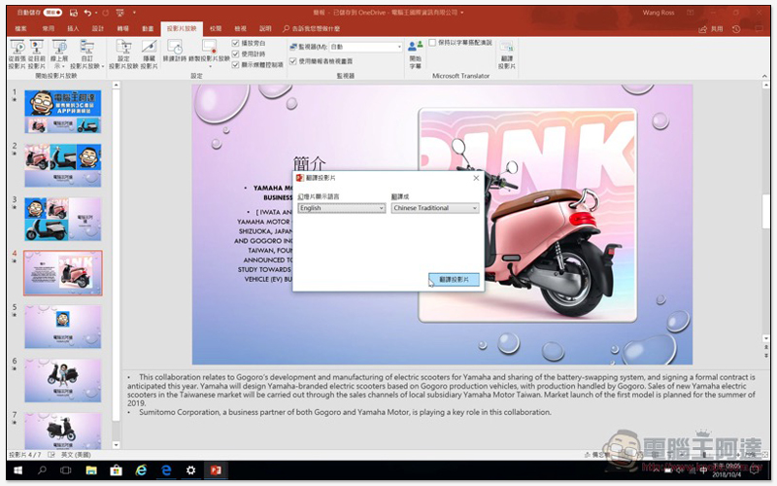Click the accessibility check icon in status bar

coord(51,455)
